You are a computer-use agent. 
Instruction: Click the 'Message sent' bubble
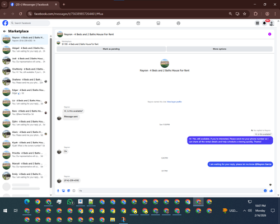tap(71, 116)
